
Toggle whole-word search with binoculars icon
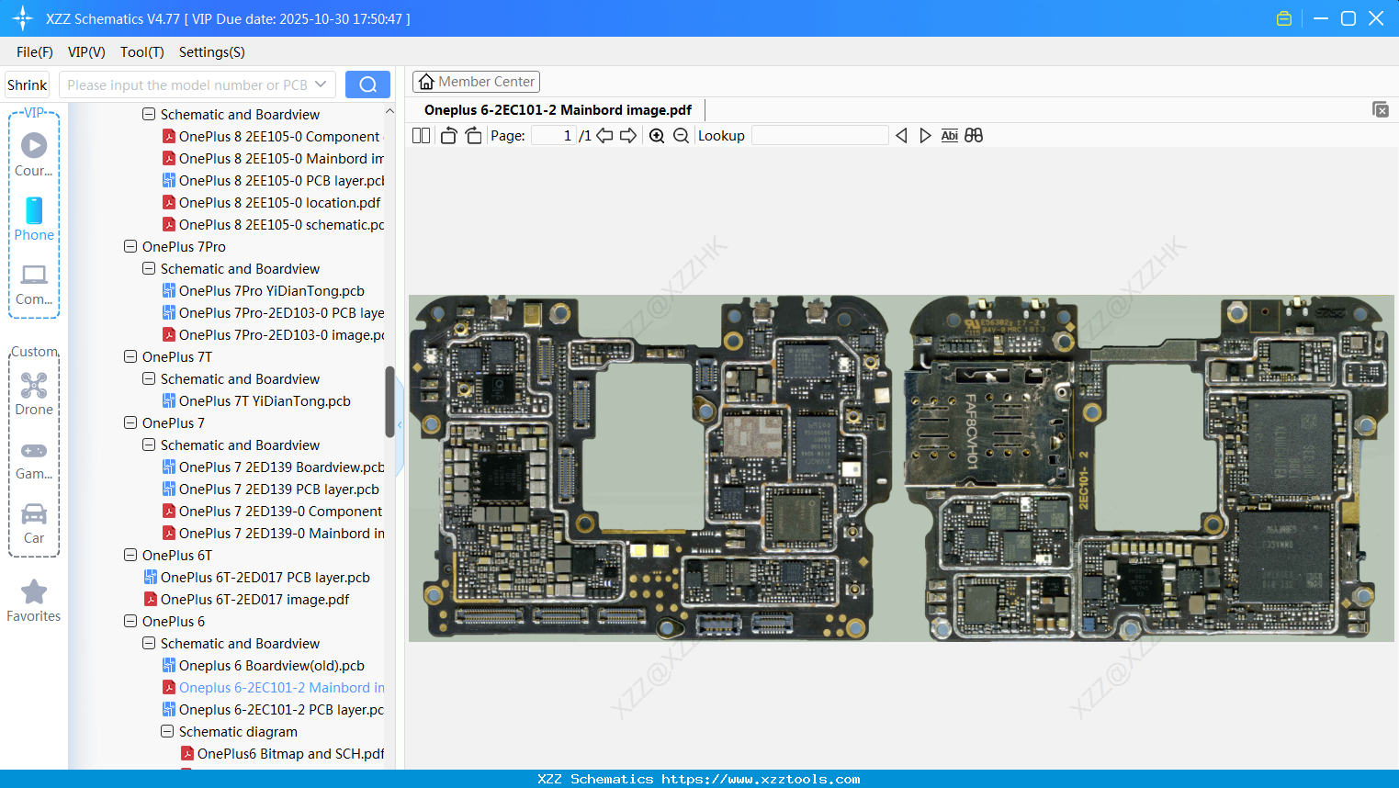tap(974, 135)
